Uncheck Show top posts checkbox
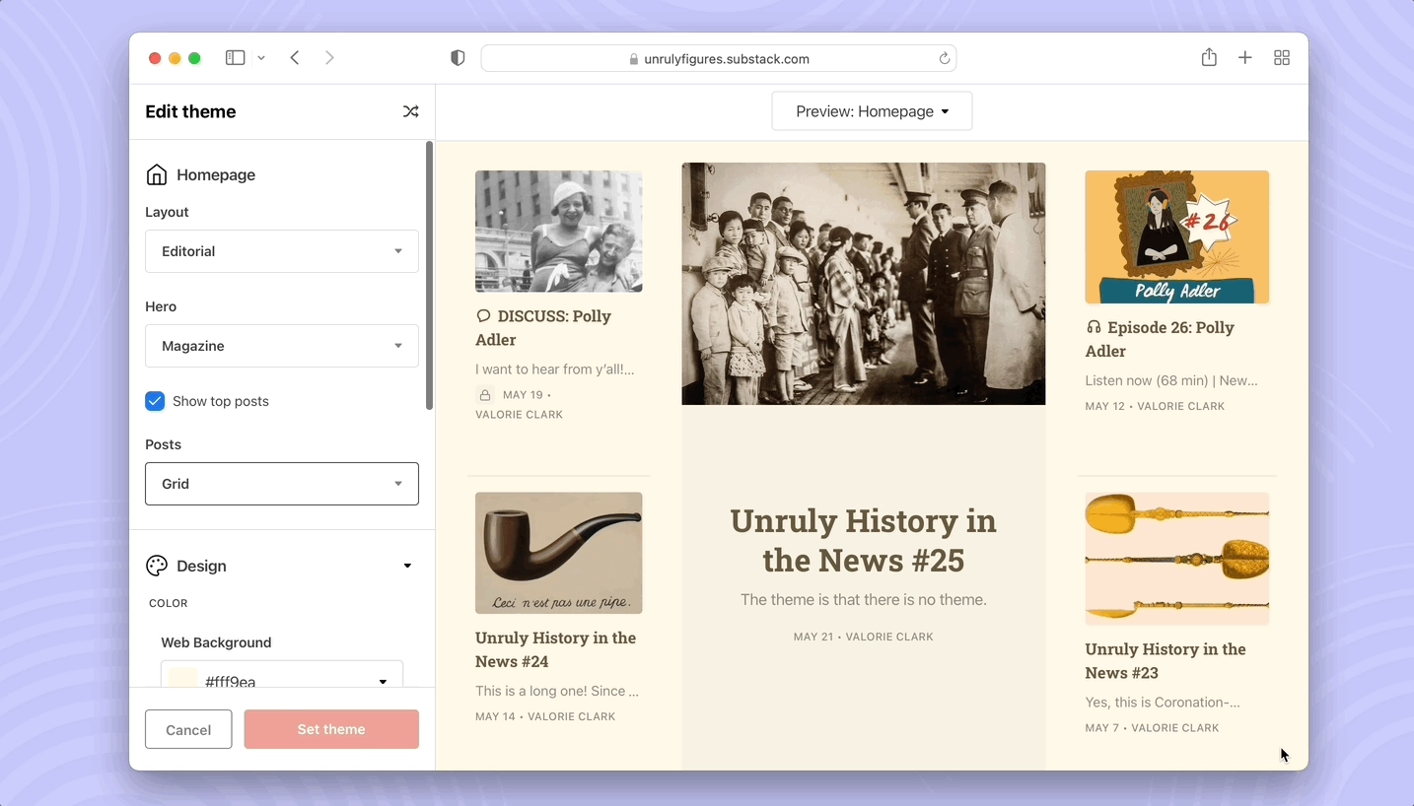 [155, 401]
